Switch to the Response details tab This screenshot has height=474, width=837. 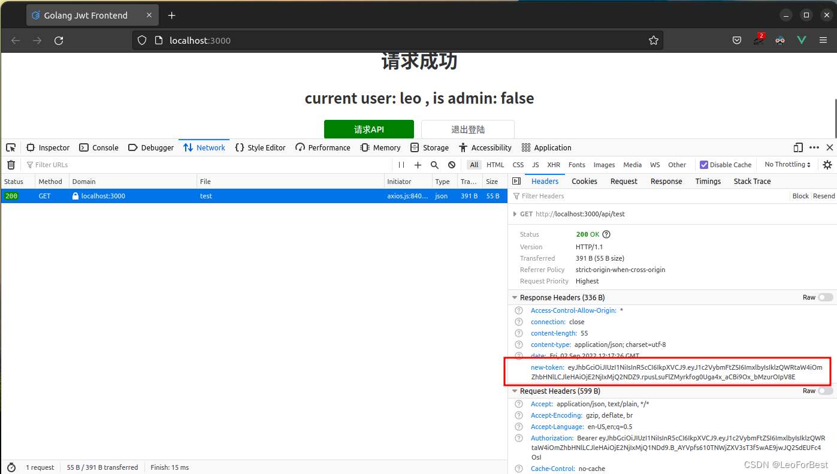666,181
